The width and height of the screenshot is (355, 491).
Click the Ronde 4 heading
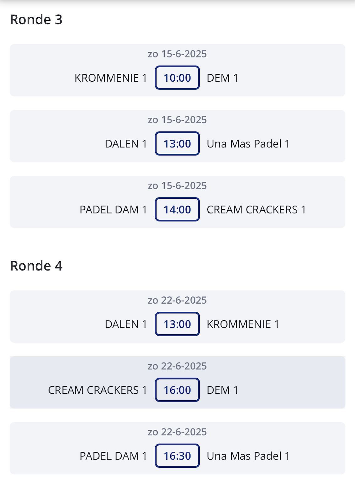pyautogui.click(x=36, y=266)
